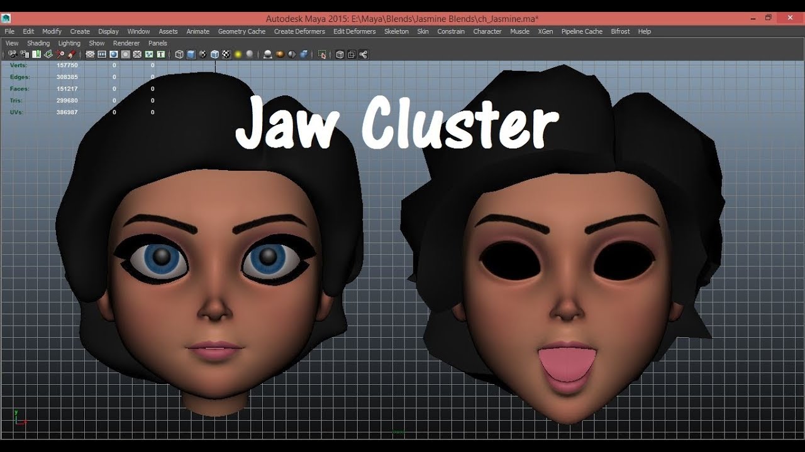Click the 'Faces:' count 151217
This screenshot has height=452, width=805.
click(x=67, y=89)
